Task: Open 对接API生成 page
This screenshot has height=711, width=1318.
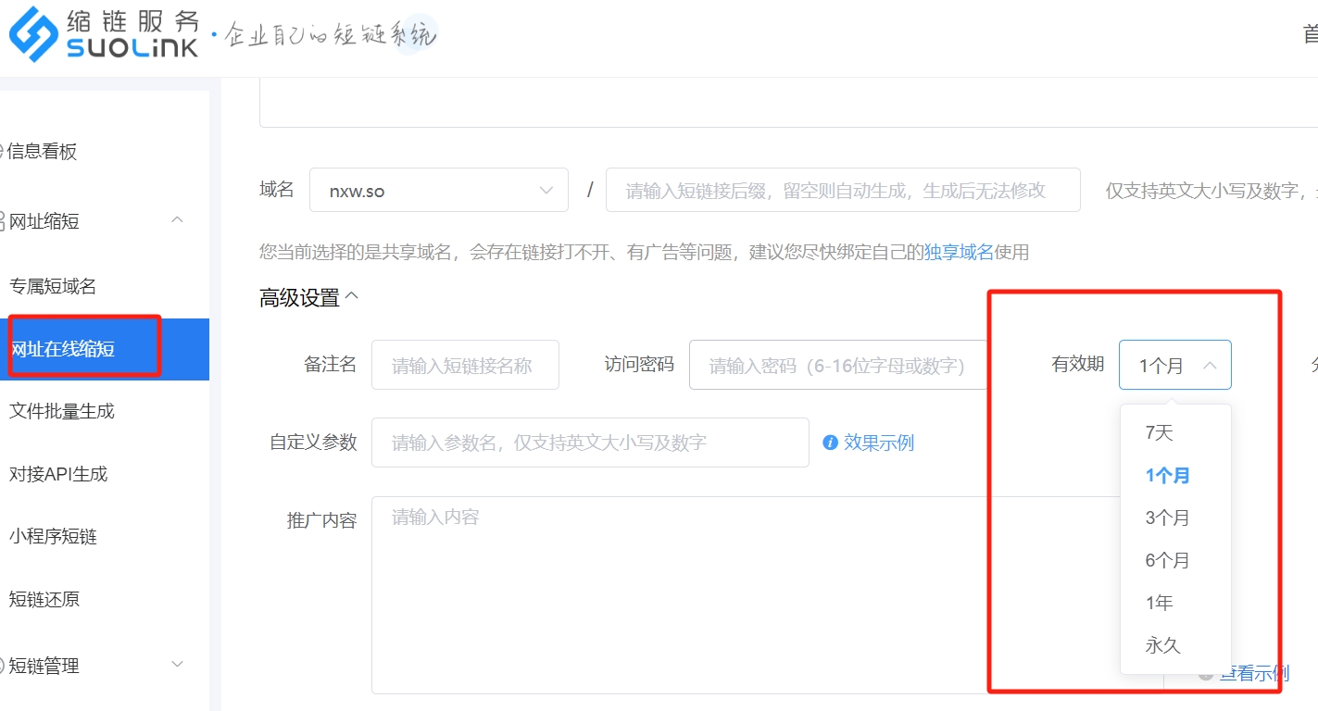Action: tap(58, 474)
